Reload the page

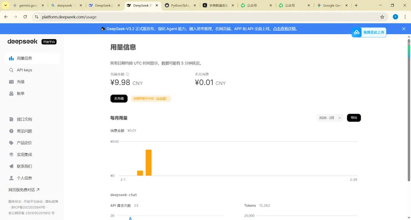25,17
